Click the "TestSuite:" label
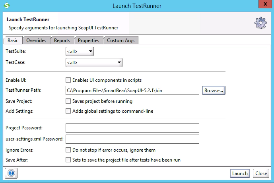274x183 pixels. [16, 51]
